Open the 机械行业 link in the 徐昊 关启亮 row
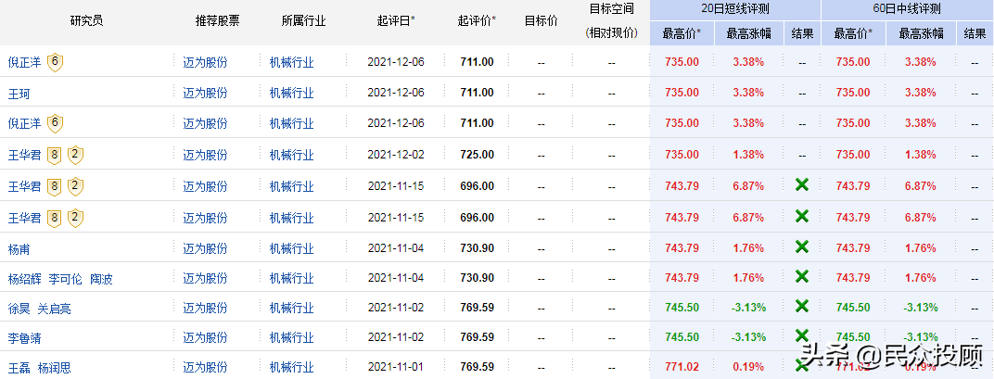The height and width of the screenshot is (379, 994). pos(291,308)
